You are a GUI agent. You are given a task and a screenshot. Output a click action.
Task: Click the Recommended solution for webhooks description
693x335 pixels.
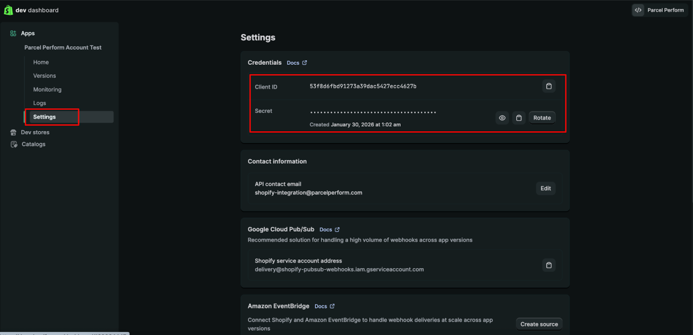tap(360, 240)
